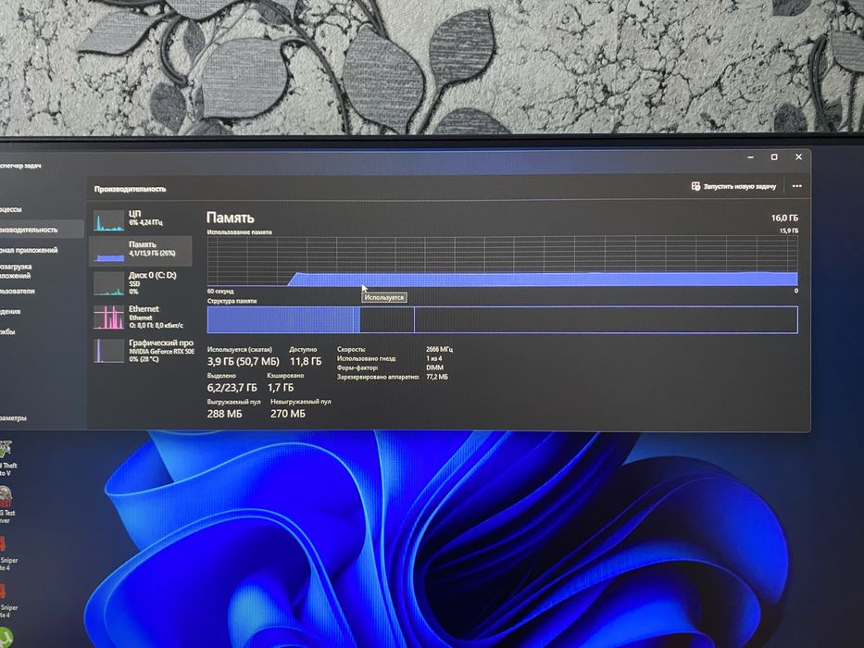Screen dimensions: 864x648
Task: Click the Использование памяти usage graph
Action: [x=503, y=261]
